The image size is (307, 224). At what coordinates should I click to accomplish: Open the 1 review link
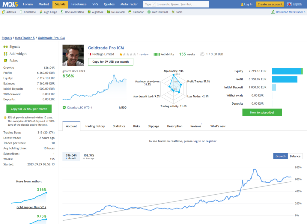coord(143,54)
